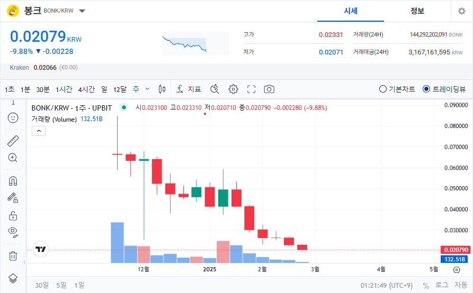The image size is (473, 293).
Task: Click the 저가 value 0.02071
Action: click(x=331, y=52)
